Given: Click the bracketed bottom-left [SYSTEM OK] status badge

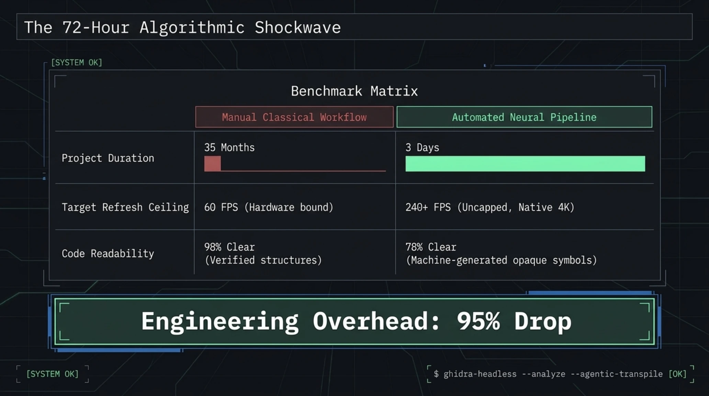Looking at the screenshot, I should point(53,374).
